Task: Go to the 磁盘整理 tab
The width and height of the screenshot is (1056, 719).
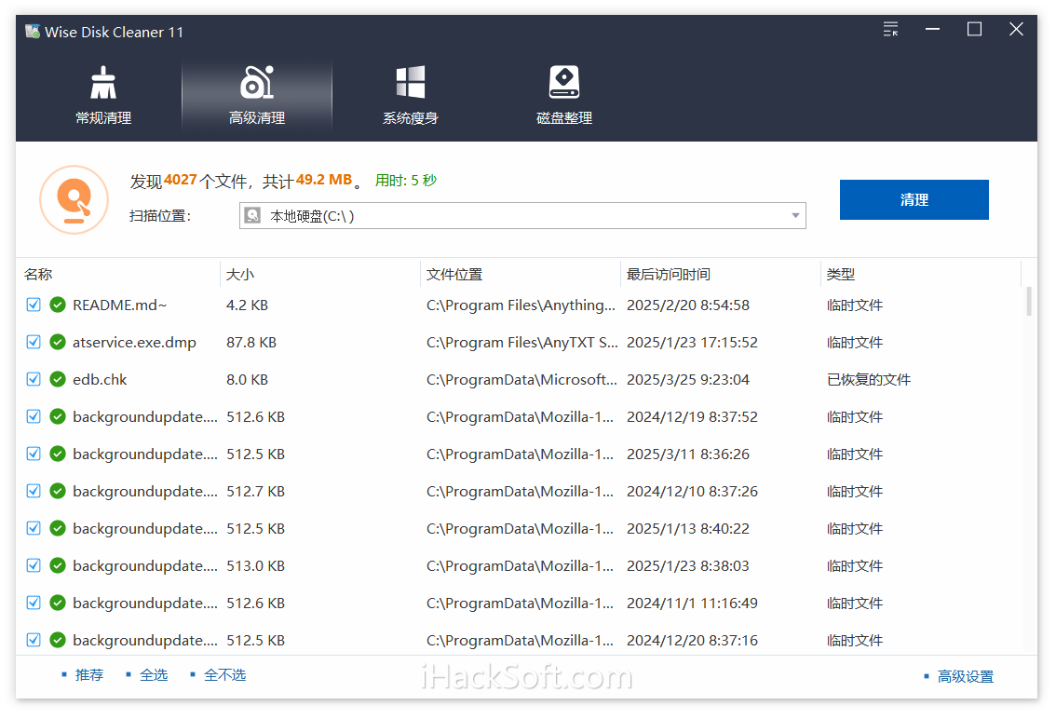Action: 563,95
